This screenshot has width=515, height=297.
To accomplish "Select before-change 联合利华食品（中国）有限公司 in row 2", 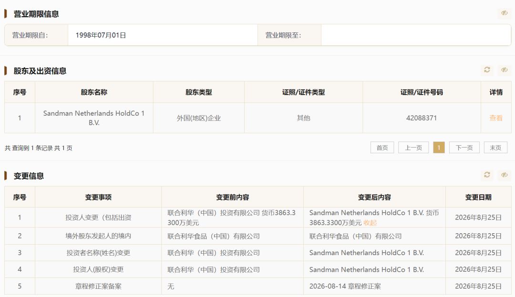I will [214, 236].
